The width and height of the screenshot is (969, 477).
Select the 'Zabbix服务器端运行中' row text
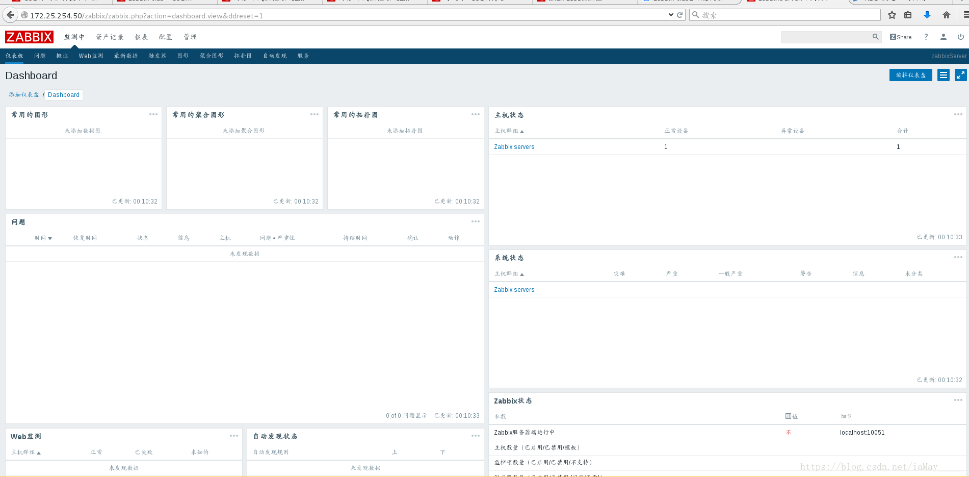(x=524, y=433)
